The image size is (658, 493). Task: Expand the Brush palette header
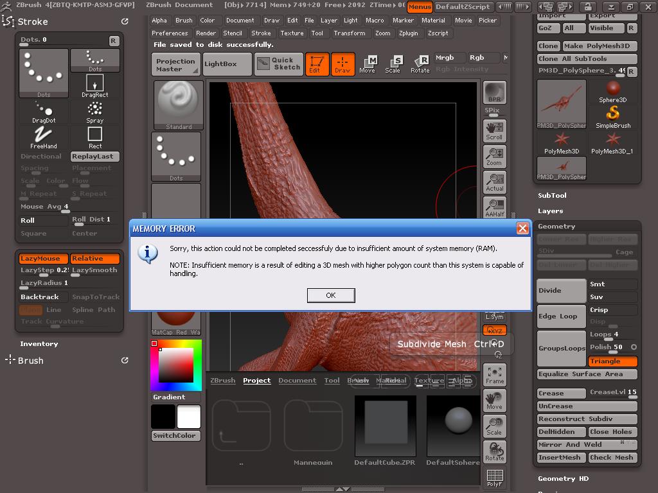click(x=30, y=361)
